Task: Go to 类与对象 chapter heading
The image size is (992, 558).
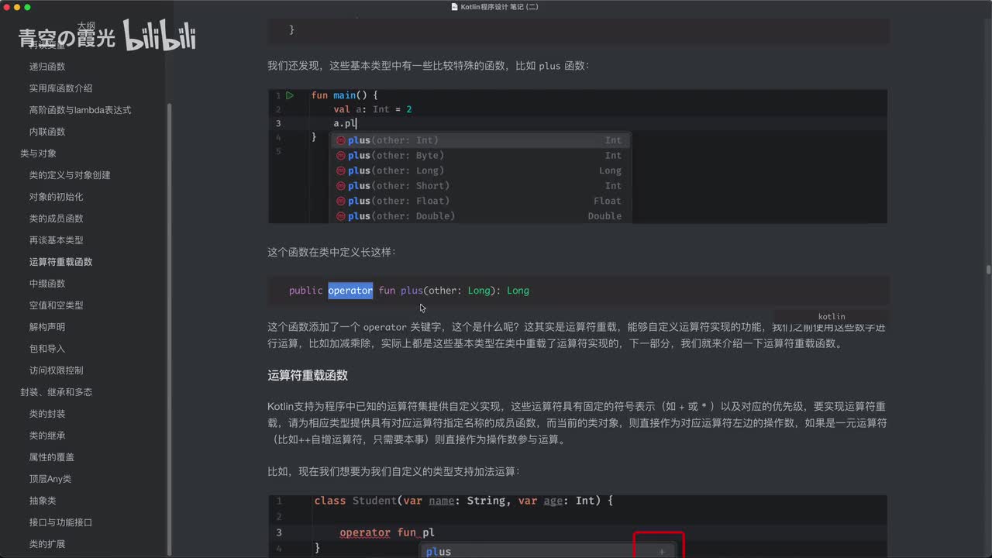Action: click(x=38, y=153)
